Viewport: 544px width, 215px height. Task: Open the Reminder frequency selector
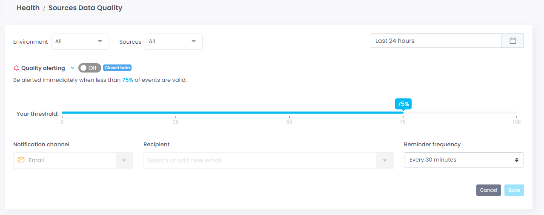click(x=464, y=160)
